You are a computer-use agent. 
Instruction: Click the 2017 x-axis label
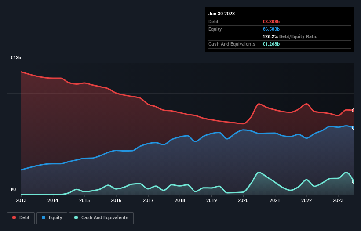(148, 200)
